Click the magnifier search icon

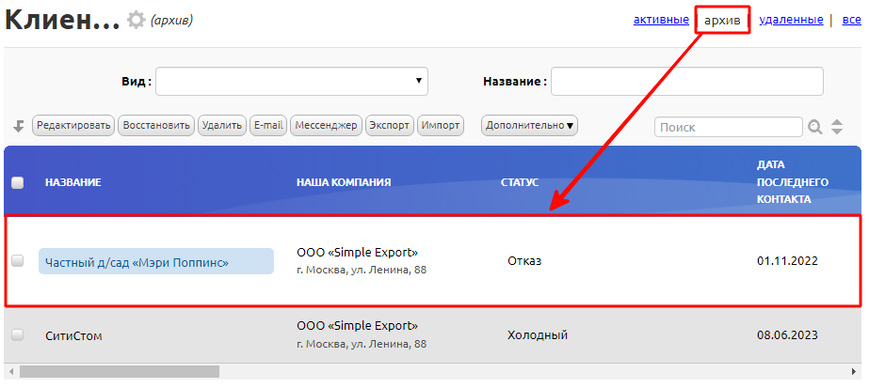pyautogui.click(x=814, y=127)
